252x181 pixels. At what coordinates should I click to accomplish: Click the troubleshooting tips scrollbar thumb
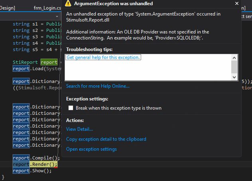[234, 67]
